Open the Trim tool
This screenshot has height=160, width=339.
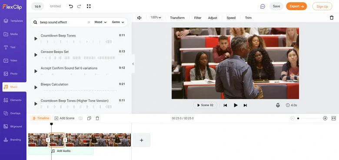point(248,18)
